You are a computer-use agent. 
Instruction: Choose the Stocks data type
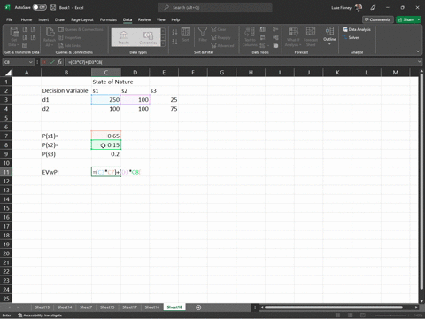point(124,37)
